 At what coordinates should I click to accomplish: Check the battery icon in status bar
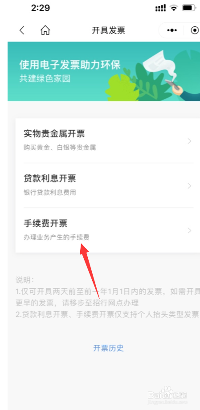[188, 8]
